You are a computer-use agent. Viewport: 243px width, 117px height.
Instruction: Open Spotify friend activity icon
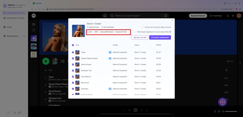coord(233,16)
